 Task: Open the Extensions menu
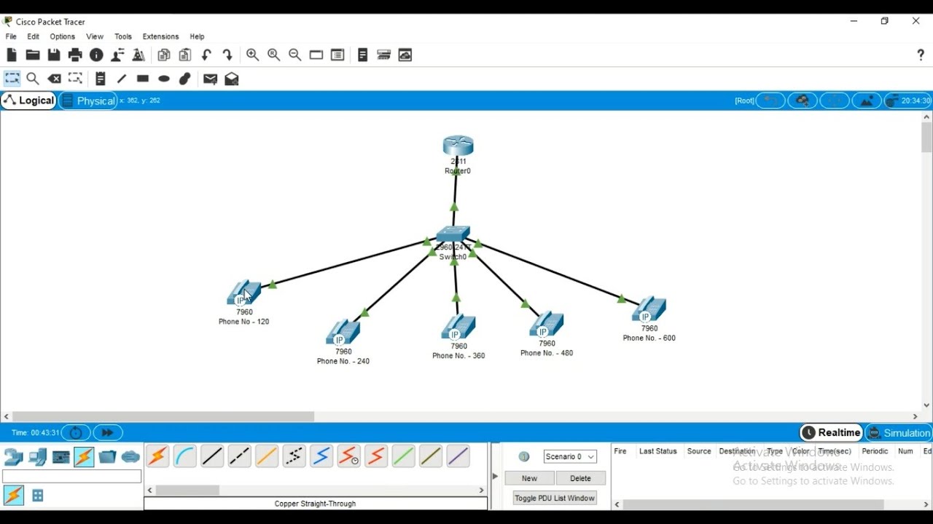(x=160, y=36)
